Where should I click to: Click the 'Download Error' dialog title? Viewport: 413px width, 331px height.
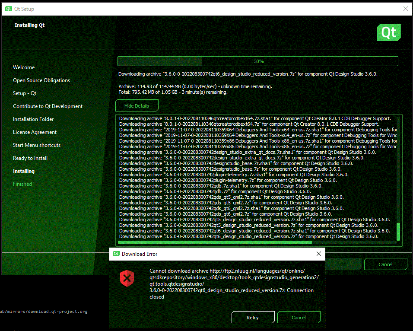click(x=140, y=254)
